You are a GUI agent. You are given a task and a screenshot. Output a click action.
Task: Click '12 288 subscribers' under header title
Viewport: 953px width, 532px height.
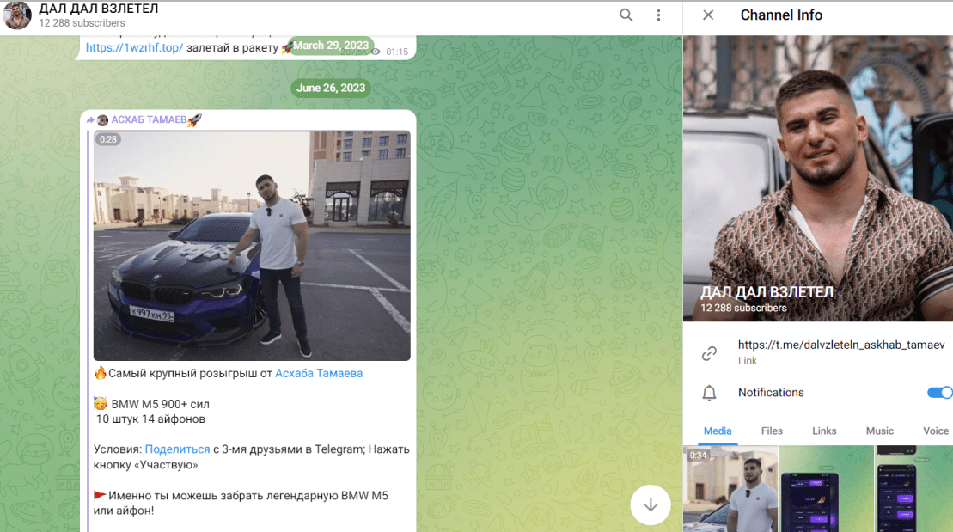point(82,23)
